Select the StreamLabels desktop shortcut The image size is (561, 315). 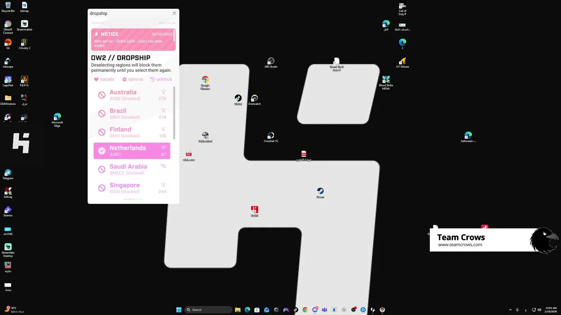click(x=25, y=26)
